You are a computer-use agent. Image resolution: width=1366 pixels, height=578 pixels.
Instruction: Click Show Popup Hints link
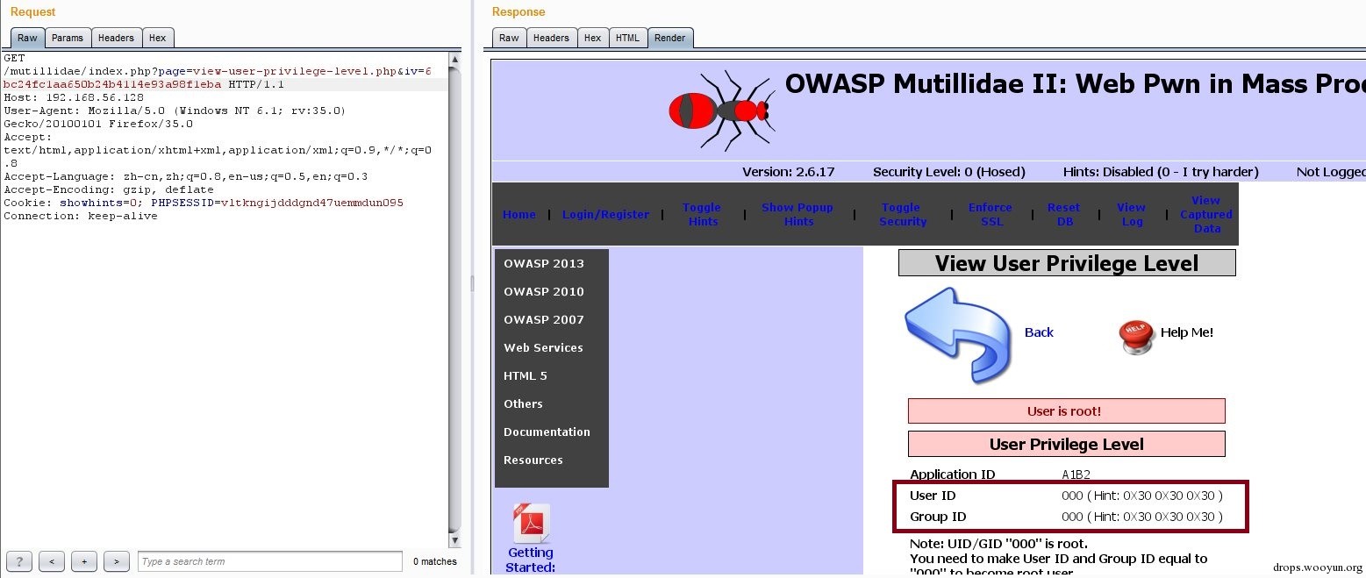(797, 215)
